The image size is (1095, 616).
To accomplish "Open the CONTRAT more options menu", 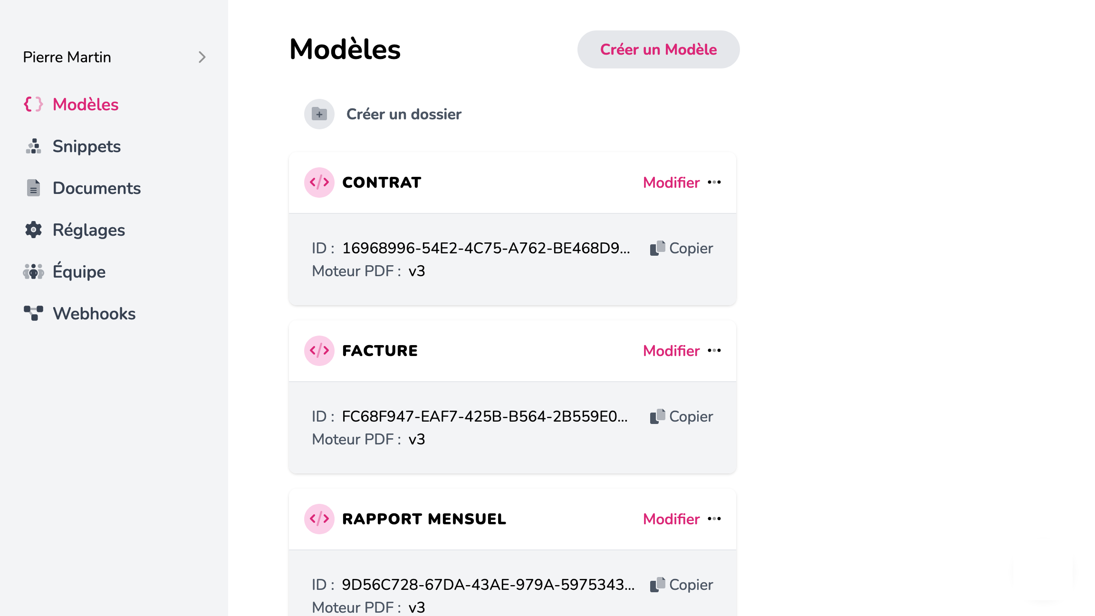I will [x=714, y=183].
